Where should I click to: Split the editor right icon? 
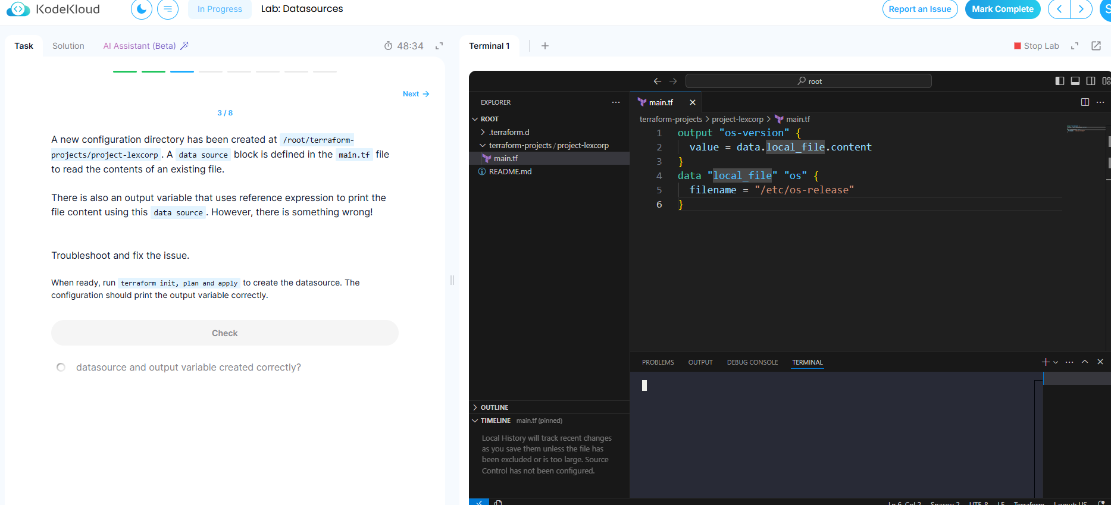1085,102
